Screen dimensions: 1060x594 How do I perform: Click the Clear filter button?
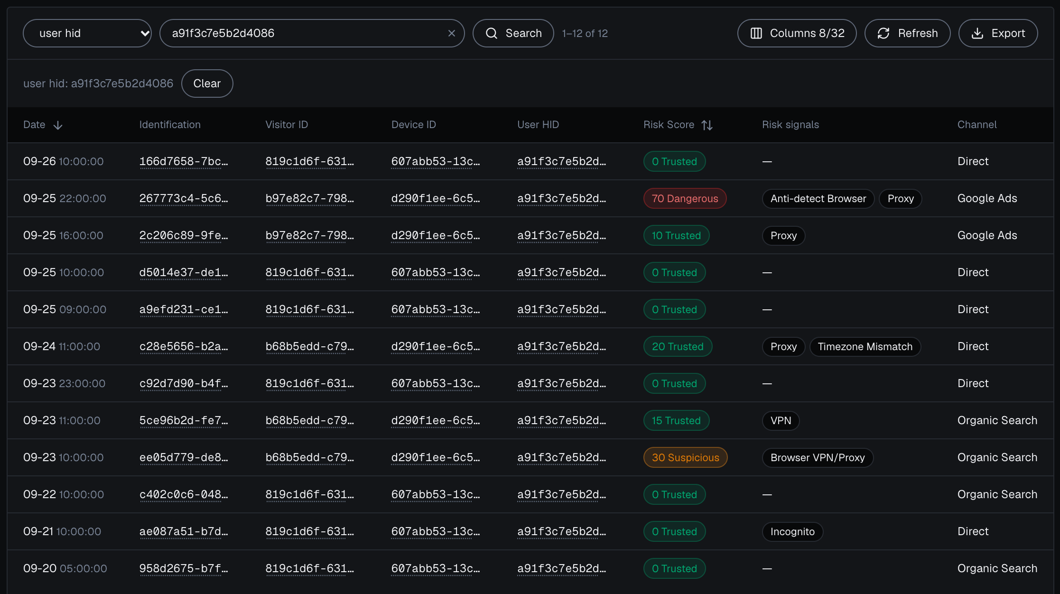207,84
